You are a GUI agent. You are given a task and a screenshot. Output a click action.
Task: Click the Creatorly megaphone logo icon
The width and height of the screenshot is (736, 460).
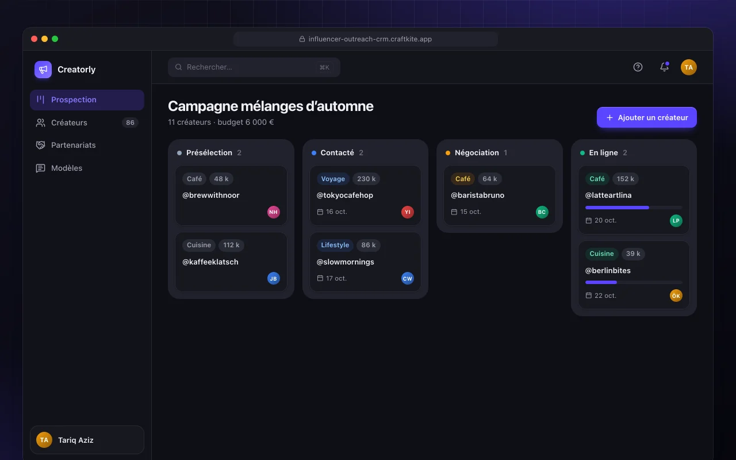pos(43,70)
